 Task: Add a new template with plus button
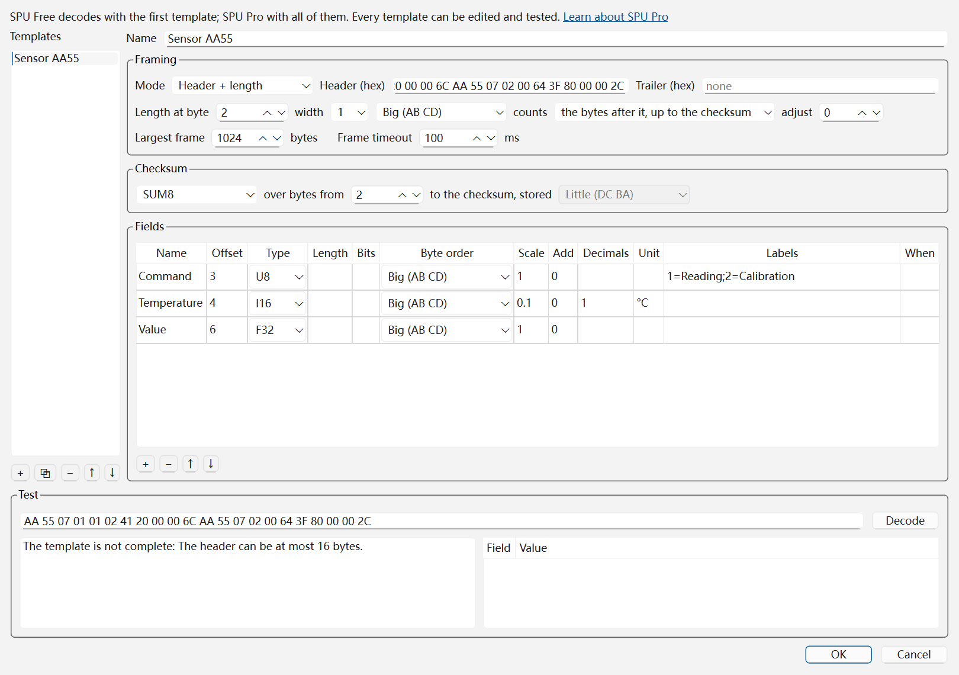pyautogui.click(x=21, y=473)
